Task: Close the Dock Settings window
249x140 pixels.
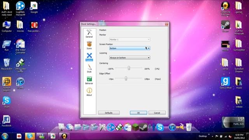Action: point(167,24)
